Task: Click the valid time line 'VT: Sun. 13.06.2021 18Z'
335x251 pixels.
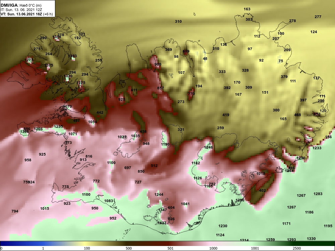Action: point(21,14)
